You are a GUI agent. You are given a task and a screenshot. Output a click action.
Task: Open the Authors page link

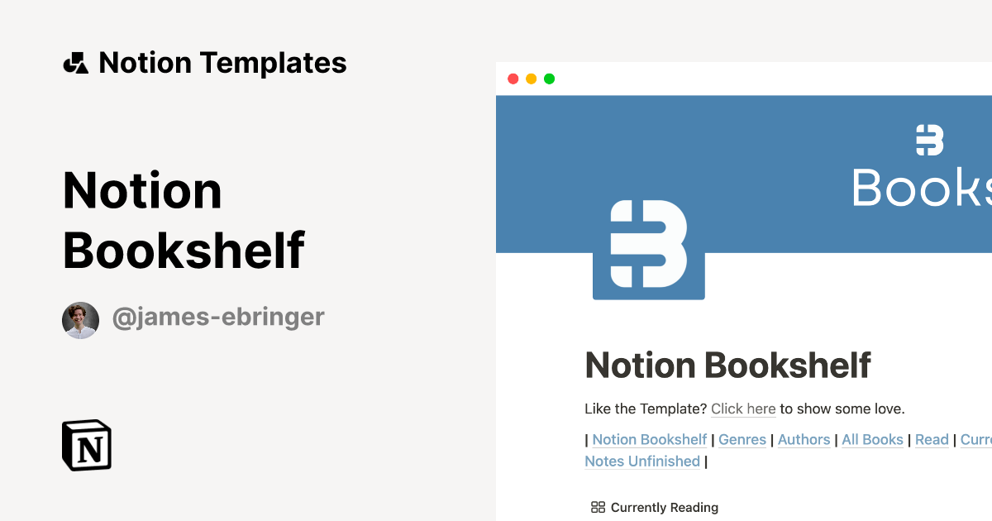(x=804, y=439)
